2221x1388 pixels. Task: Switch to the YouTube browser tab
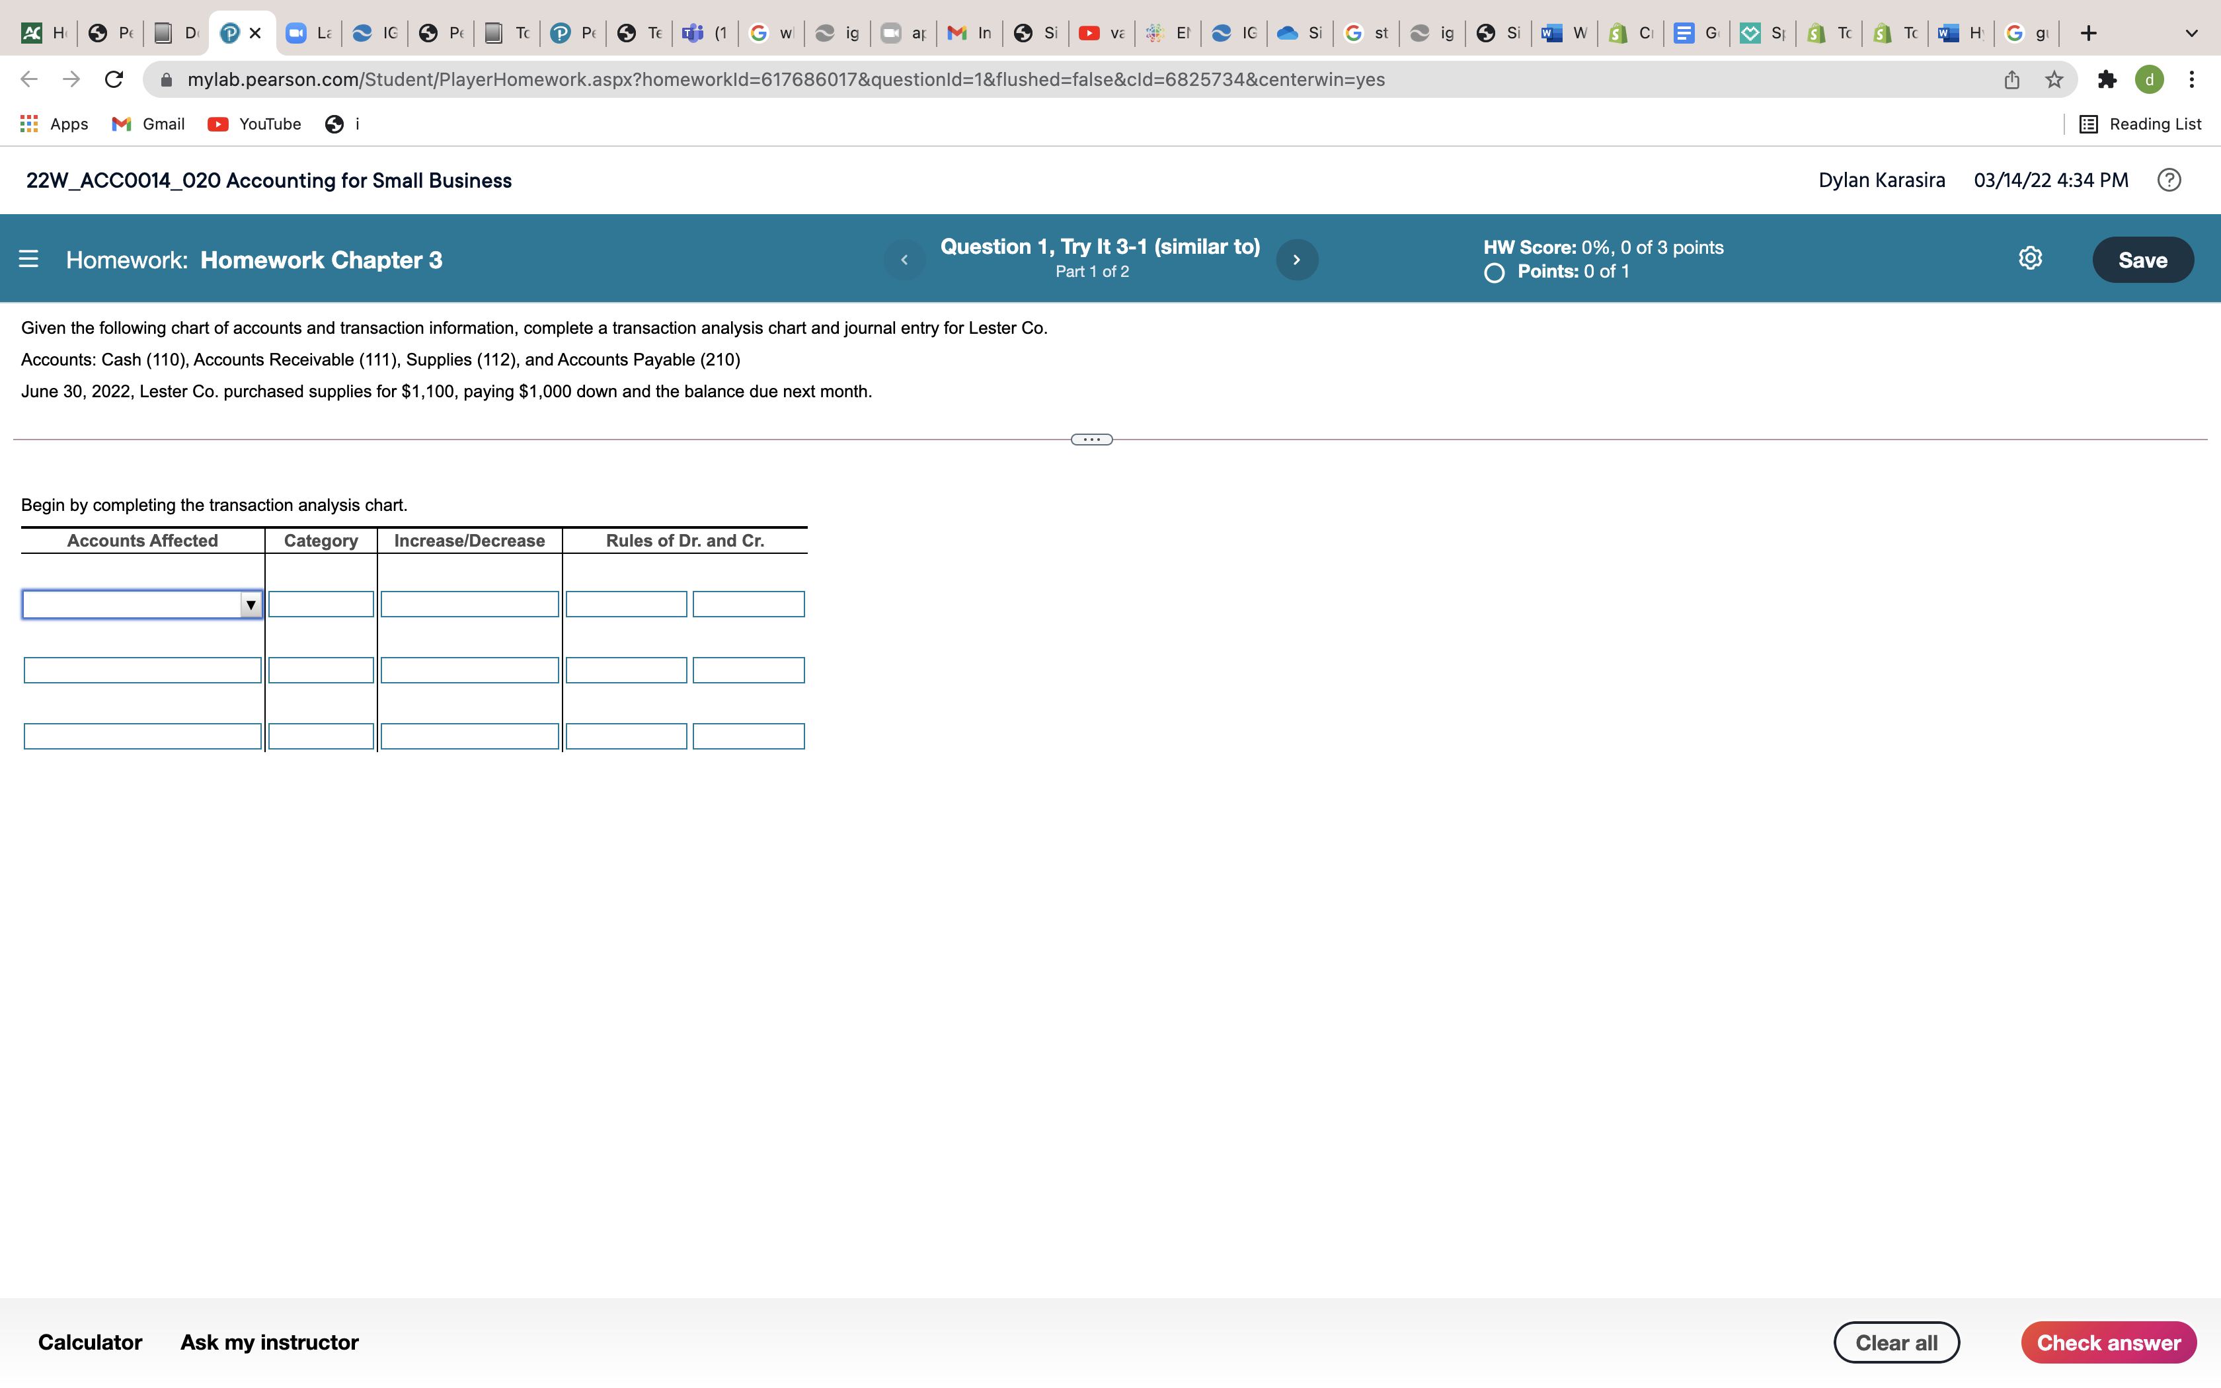pyautogui.click(x=1101, y=33)
